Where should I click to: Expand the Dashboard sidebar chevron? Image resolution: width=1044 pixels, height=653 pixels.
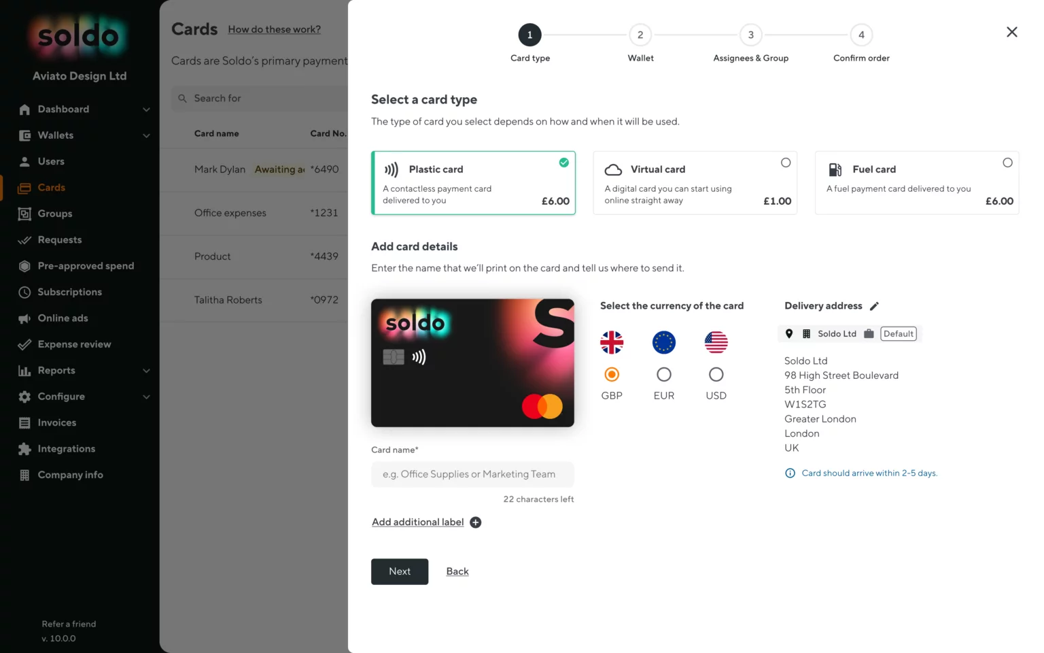[x=146, y=110]
